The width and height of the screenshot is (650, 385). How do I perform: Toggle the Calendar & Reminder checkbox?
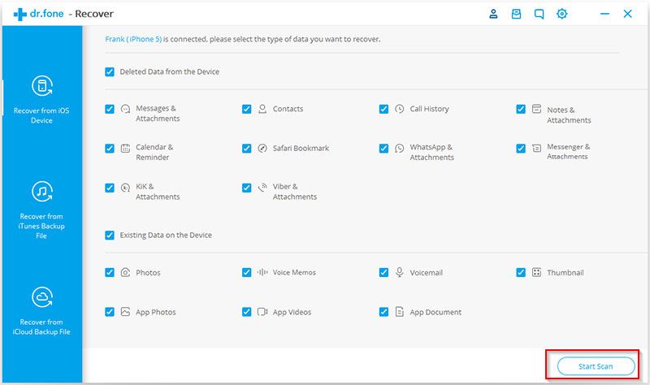point(110,149)
